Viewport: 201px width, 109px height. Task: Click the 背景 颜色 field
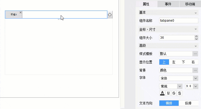[176, 70]
